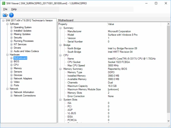Collapse the Hardware tree branch
Screen dimensions: 171x128
pos(7,55)
